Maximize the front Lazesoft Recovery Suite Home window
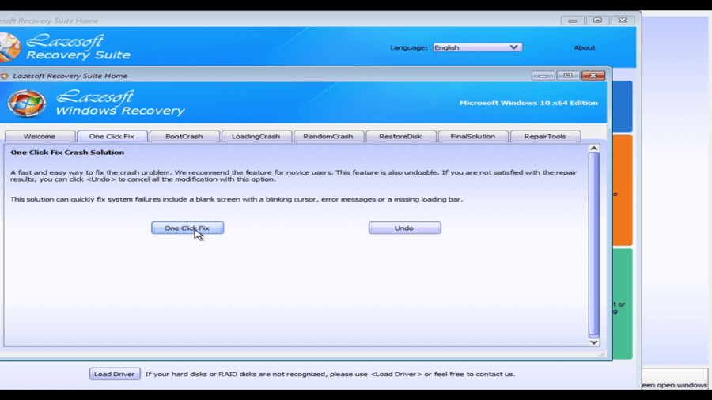The width and height of the screenshot is (712, 400). click(568, 75)
